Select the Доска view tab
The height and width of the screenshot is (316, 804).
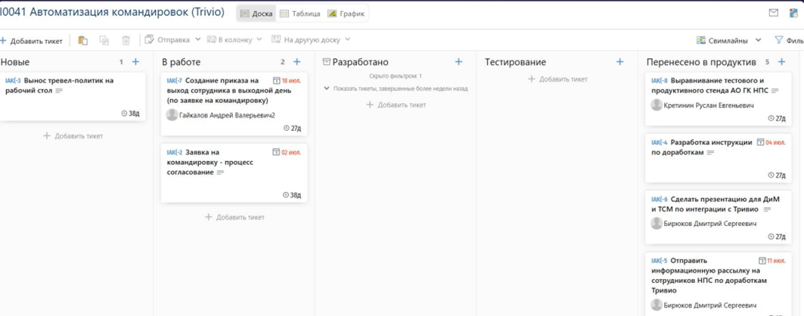pyautogui.click(x=256, y=14)
